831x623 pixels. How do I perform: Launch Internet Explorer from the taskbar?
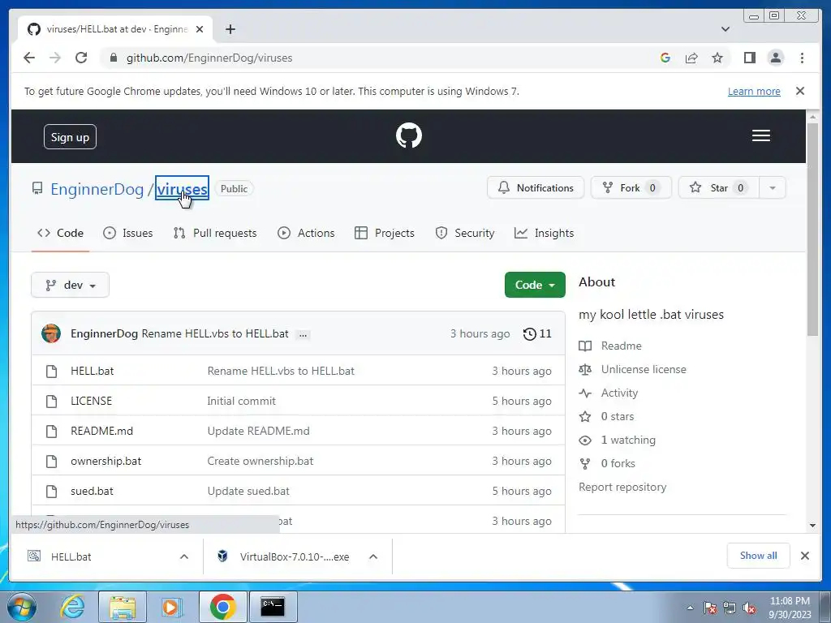[x=72, y=607]
